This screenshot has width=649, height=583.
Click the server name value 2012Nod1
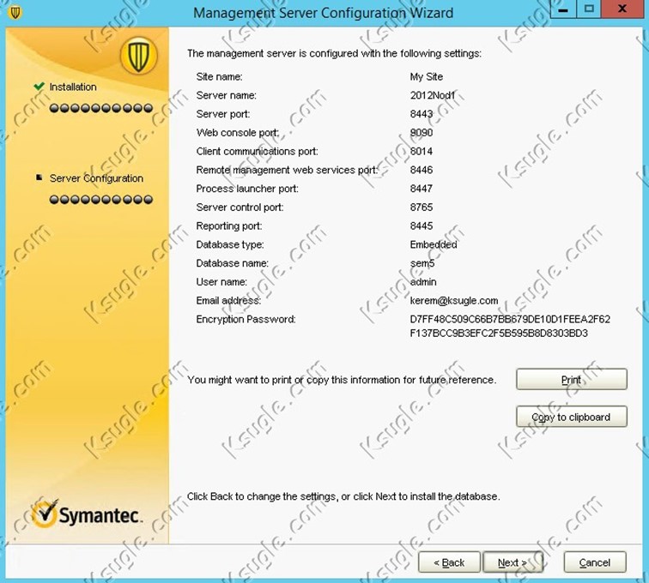coord(433,95)
